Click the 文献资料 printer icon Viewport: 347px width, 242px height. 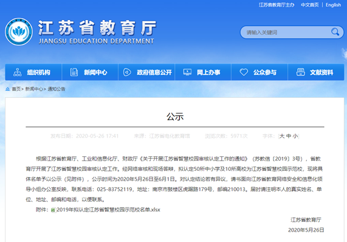point(301,72)
